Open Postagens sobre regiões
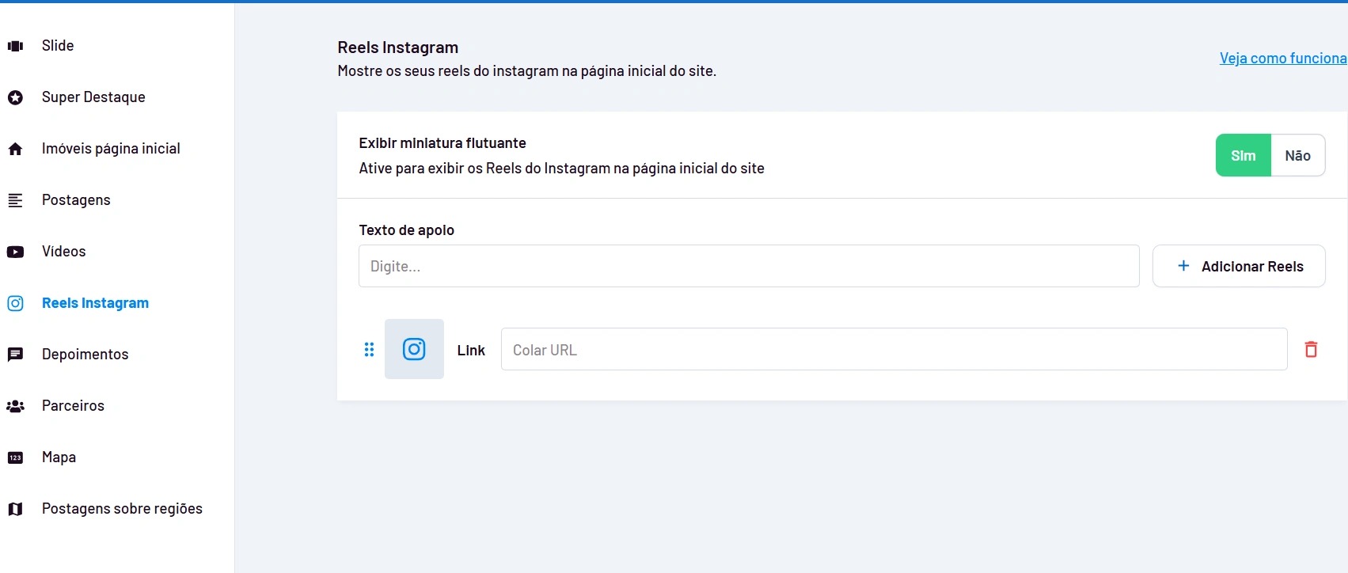 click(x=122, y=509)
